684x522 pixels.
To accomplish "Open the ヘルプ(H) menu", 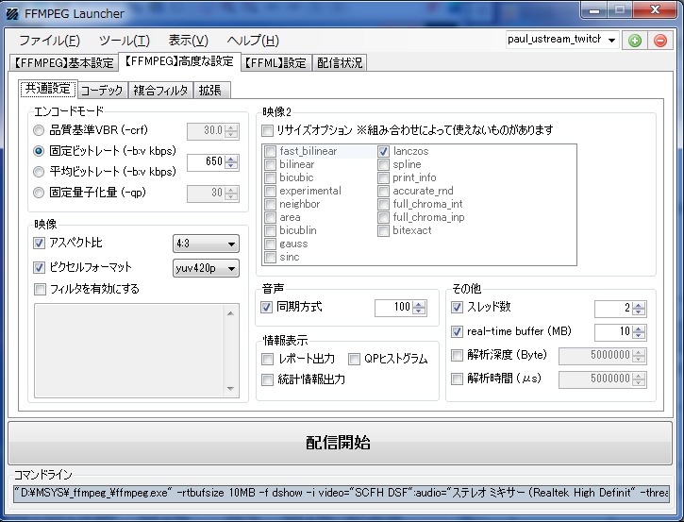I will (x=253, y=41).
